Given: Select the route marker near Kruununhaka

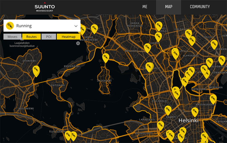Looking at the screenshot, I should [x=213, y=99].
